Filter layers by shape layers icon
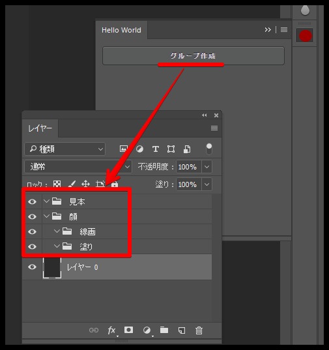Screen dimensions: 329x350 (171, 149)
